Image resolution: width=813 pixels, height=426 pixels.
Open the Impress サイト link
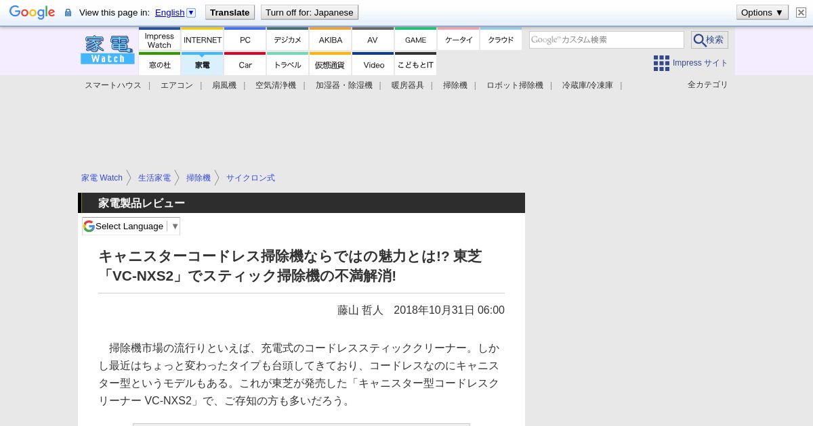tap(700, 63)
